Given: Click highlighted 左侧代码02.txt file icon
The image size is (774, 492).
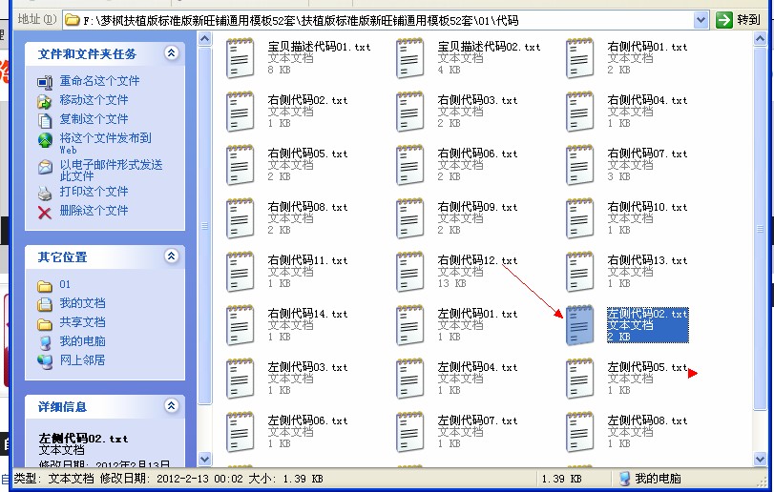Looking at the screenshot, I should (580, 325).
